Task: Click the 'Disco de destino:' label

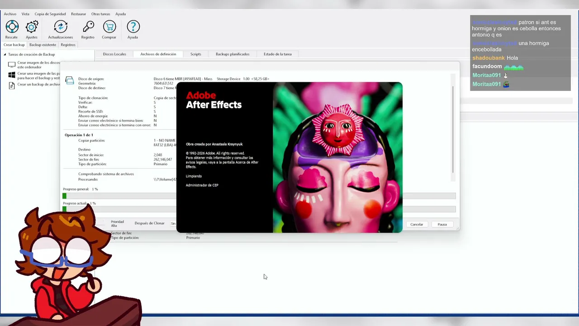Action: 92,88
